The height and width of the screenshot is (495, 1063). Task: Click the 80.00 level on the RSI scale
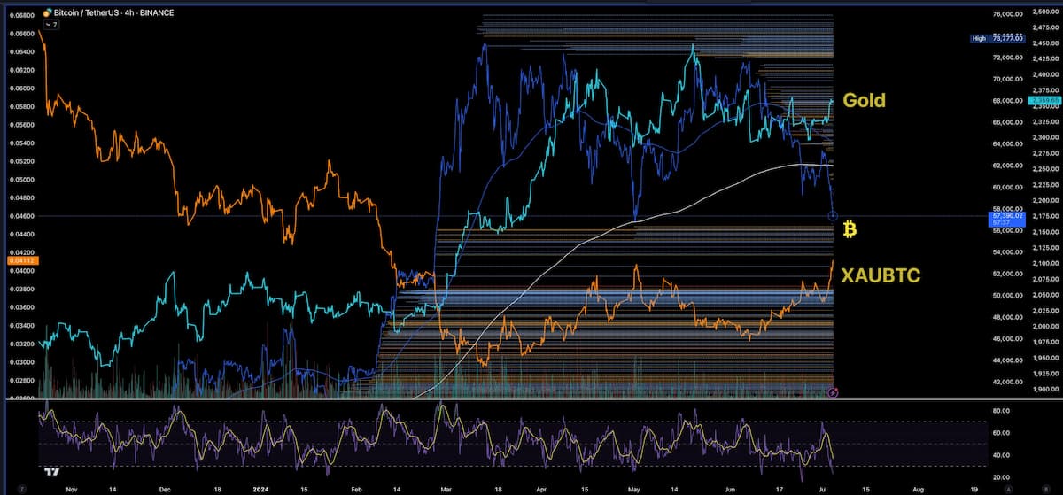[x=1001, y=411]
